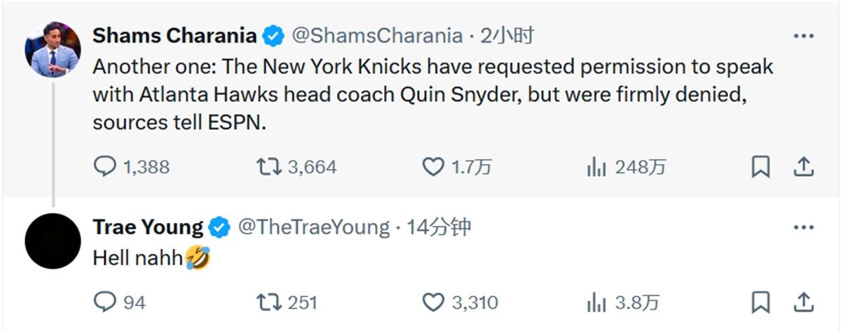Share Trae Young's tweet

[803, 301]
